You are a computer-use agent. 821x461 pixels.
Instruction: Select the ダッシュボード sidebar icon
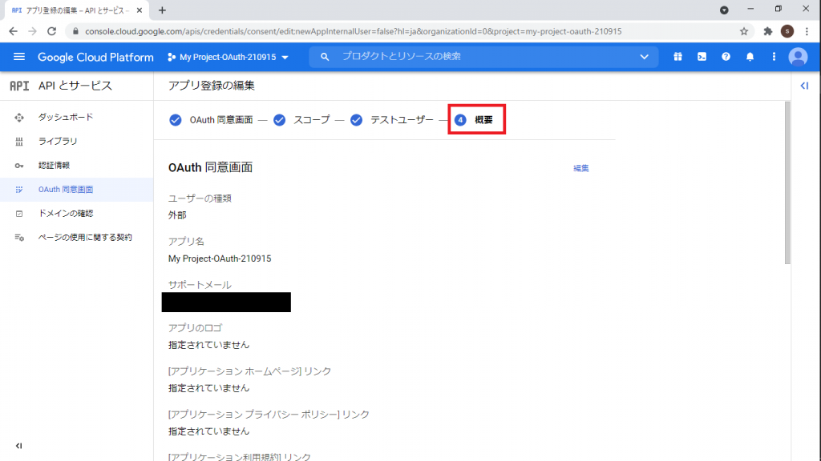tap(20, 117)
